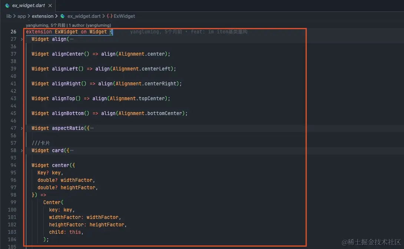The height and width of the screenshot is (249, 404).
Task: Click 'bottomCenter' in the alignBottom line
Action: tap(165, 113)
